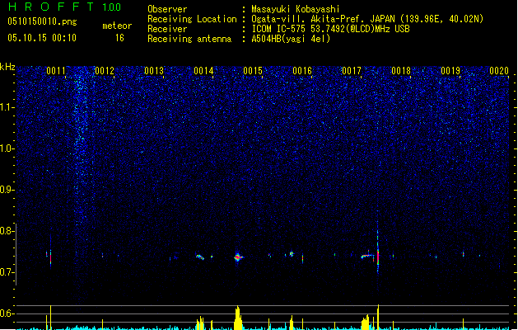The width and height of the screenshot is (518, 330).
Task: Select the file name 0510150010.png
Action: [42, 21]
